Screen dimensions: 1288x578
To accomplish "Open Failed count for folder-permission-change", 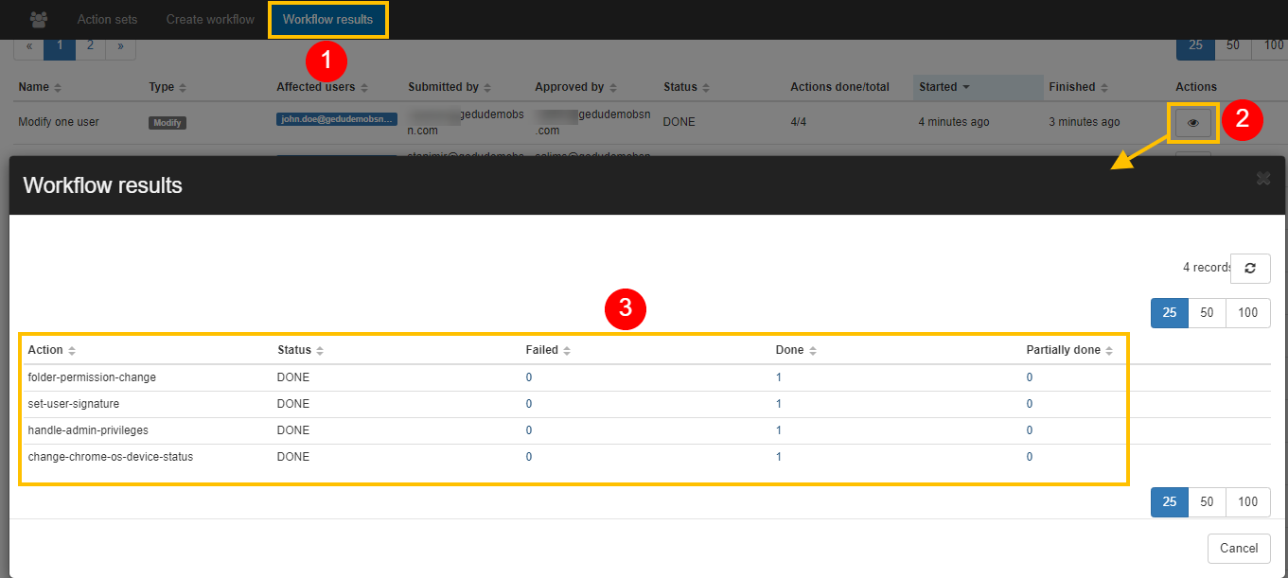I will point(529,377).
